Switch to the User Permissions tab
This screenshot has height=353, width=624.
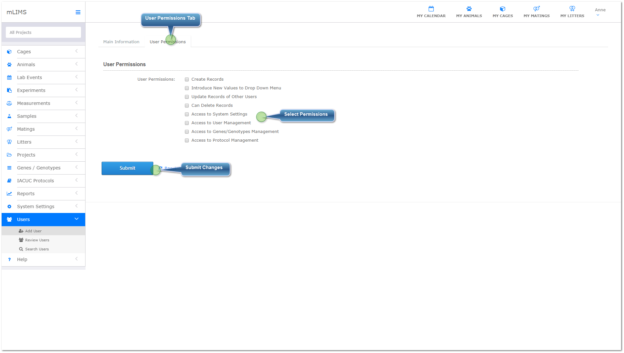(167, 41)
